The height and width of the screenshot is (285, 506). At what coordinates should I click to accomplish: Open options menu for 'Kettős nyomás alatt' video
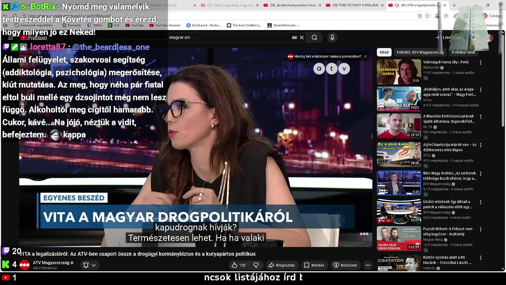tap(481, 258)
